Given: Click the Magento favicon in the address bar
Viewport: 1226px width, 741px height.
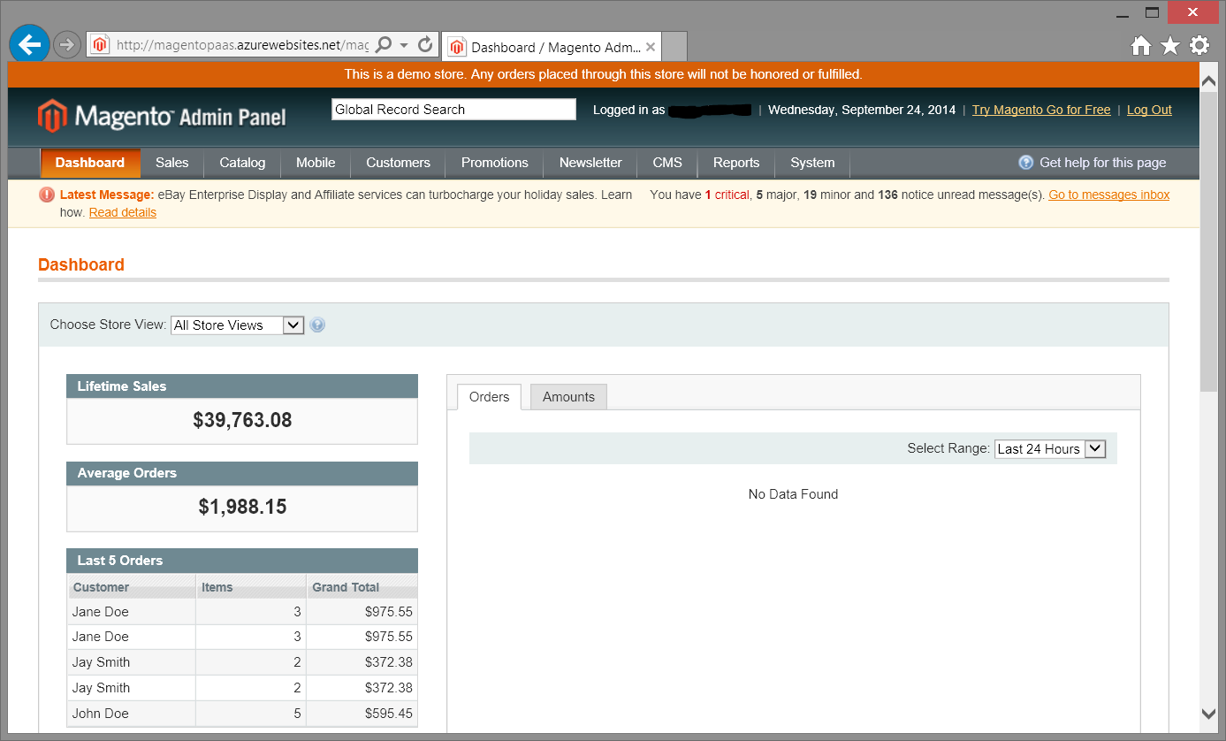Looking at the screenshot, I should pos(101,45).
